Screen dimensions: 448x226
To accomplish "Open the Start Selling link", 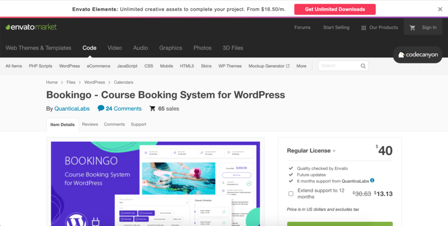I will 337,27.
